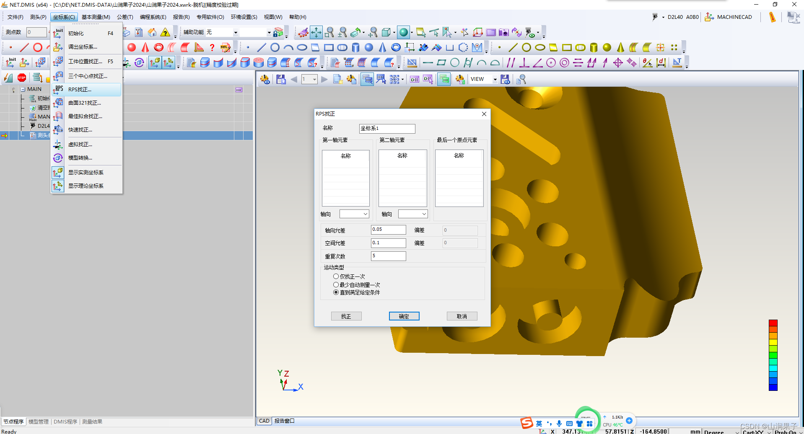Open the probe D2L40 dropdown arrow
The image size is (804, 434).
point(663,17)
